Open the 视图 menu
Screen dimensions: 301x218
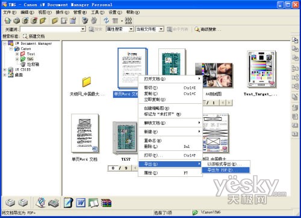pos(45,13)
